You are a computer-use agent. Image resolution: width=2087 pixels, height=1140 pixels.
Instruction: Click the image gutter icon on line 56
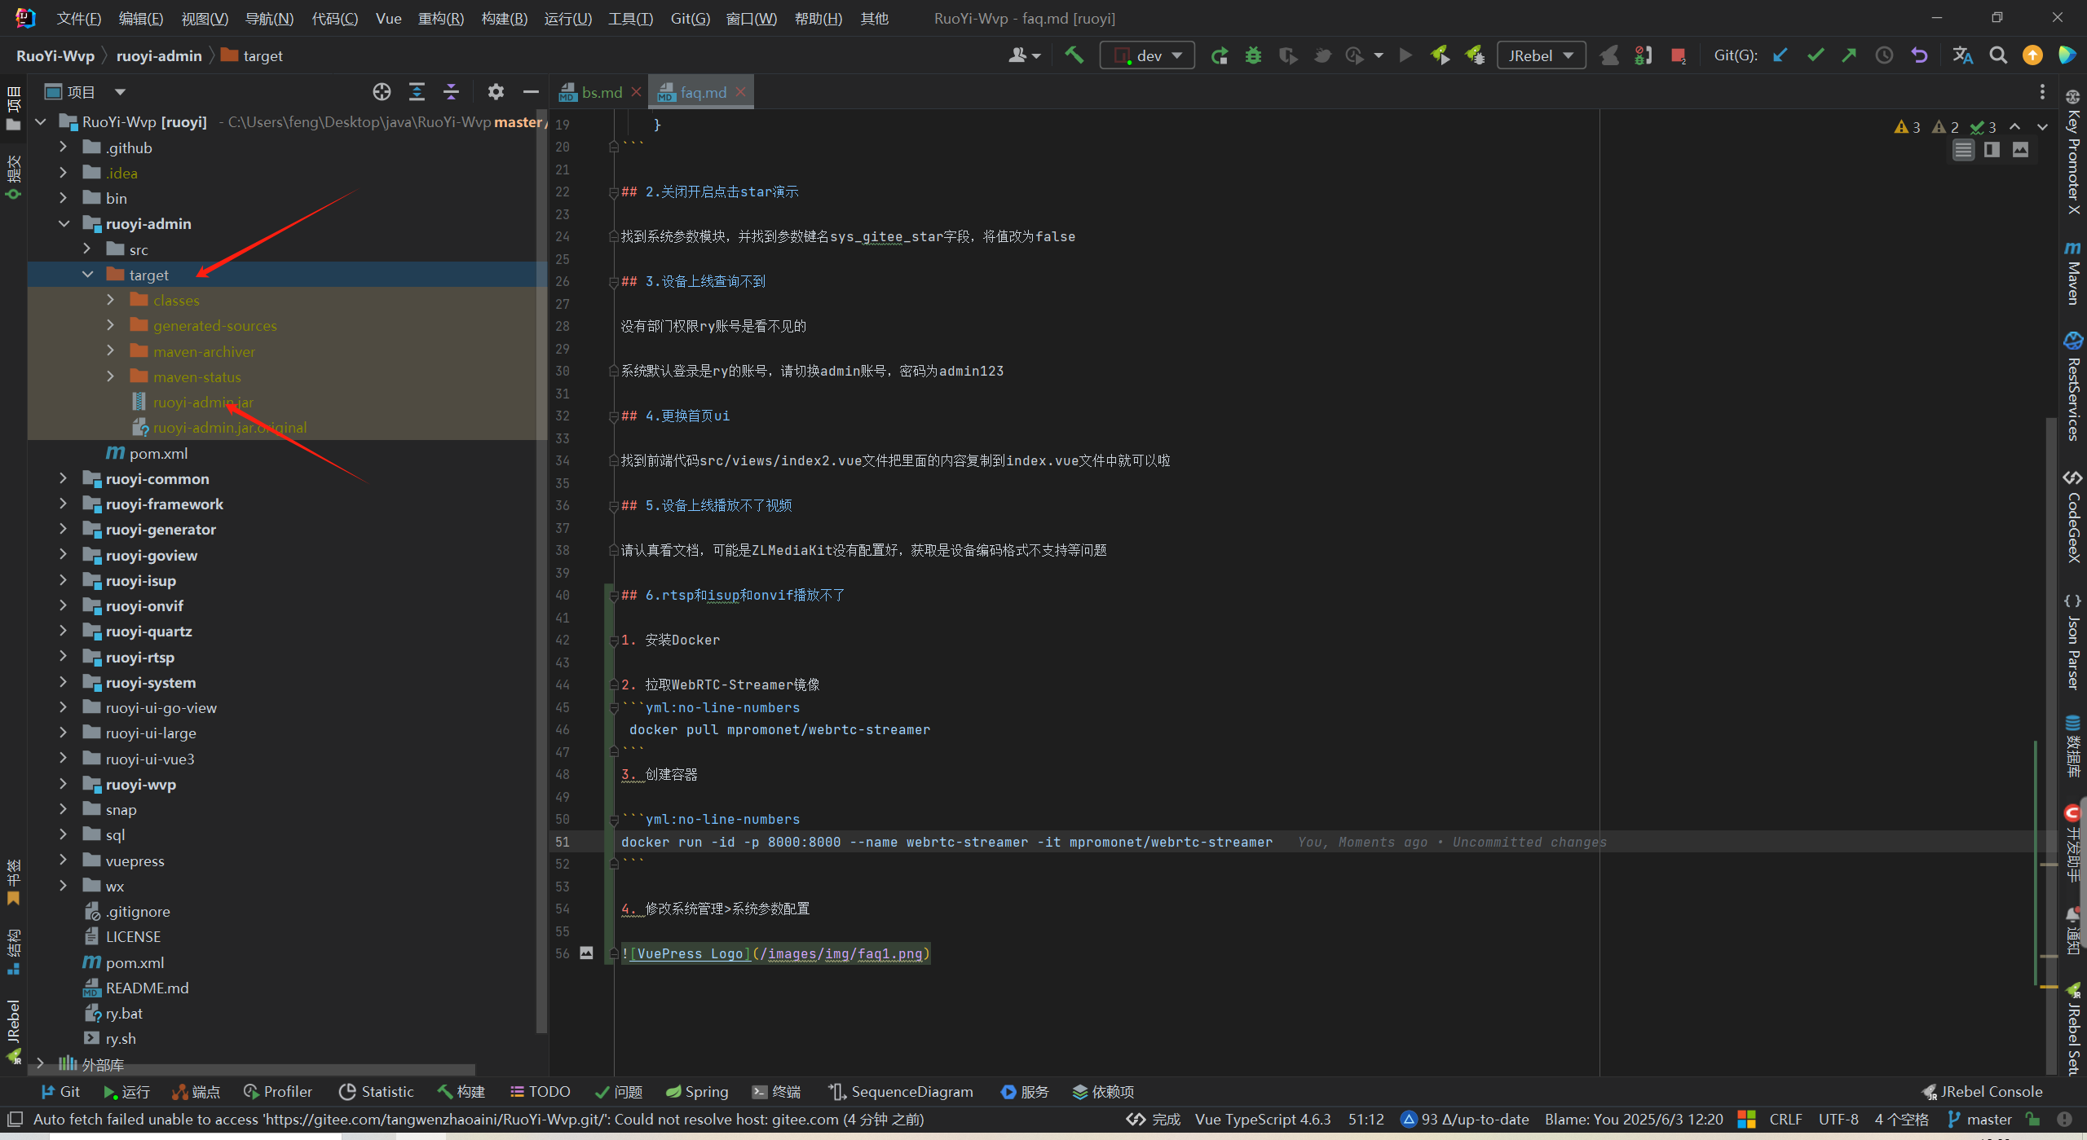(586, 953)
